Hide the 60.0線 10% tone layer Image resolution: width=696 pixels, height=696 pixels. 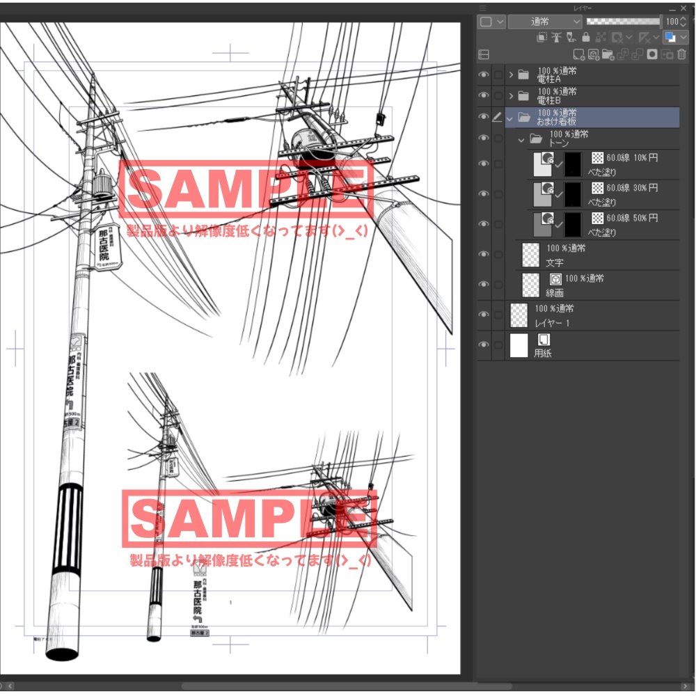(484, 164)
